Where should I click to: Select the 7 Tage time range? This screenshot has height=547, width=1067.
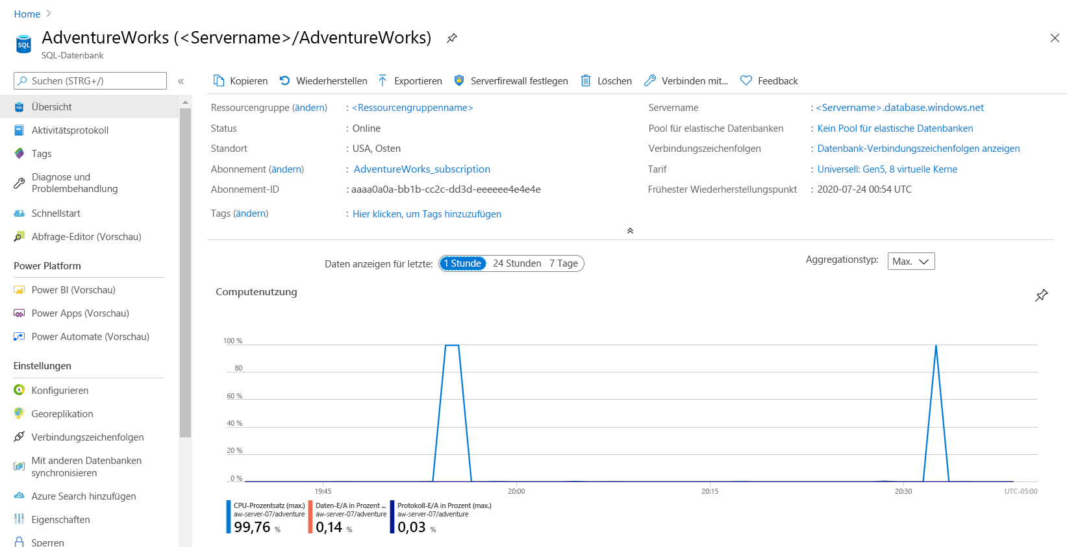pyautogui.click(x=564, y=263)
